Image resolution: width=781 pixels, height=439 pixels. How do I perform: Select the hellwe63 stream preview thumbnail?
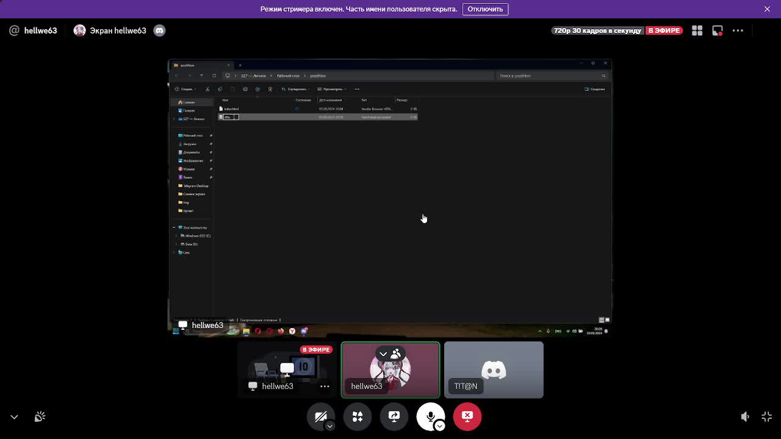[x=287, y=369]
